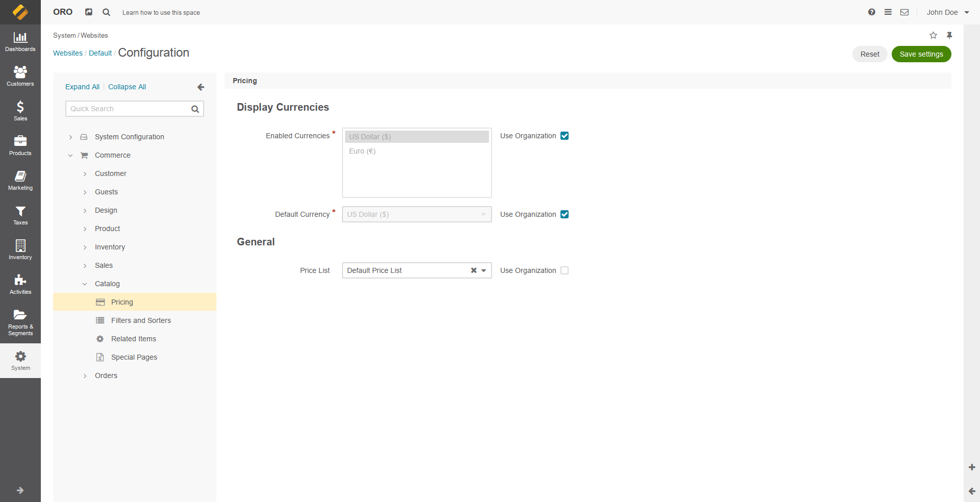Expand the Inventory tree node chevron
This screenshot has width=980, height=502.
(85, 247)
